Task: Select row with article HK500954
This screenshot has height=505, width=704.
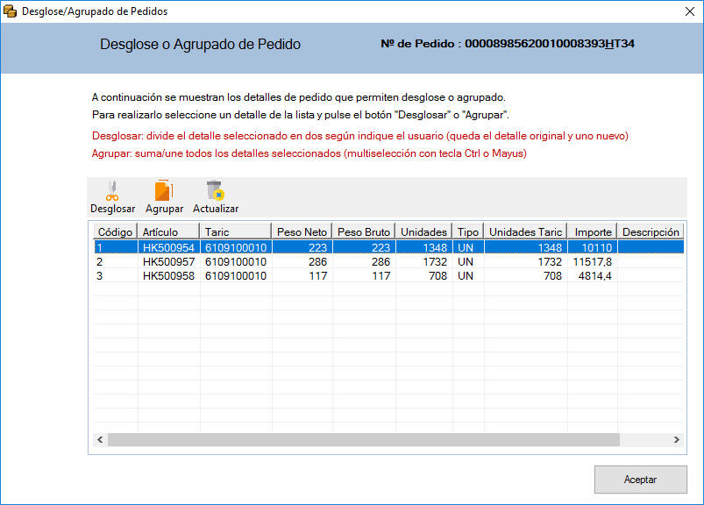Action: [168, 248]
